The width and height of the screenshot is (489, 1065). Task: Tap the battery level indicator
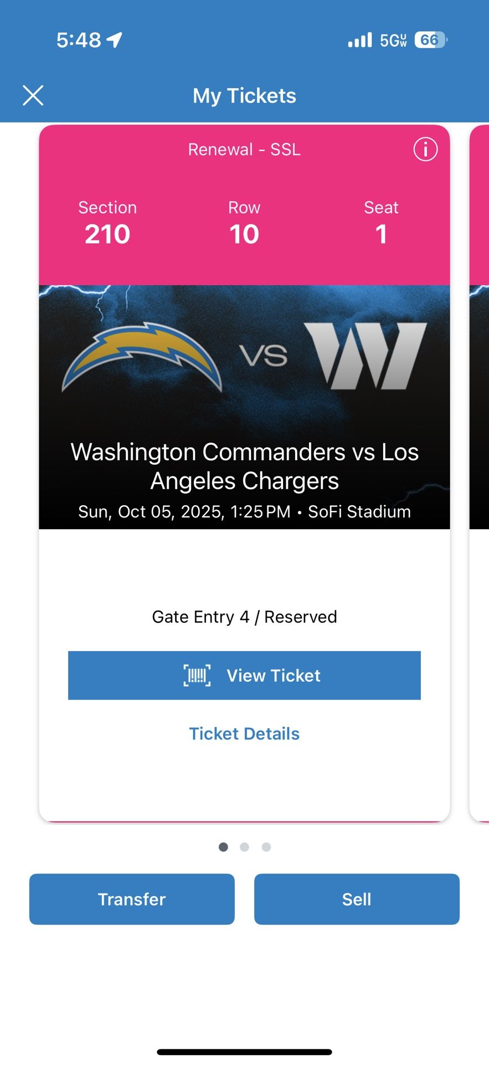click(431, 40)
